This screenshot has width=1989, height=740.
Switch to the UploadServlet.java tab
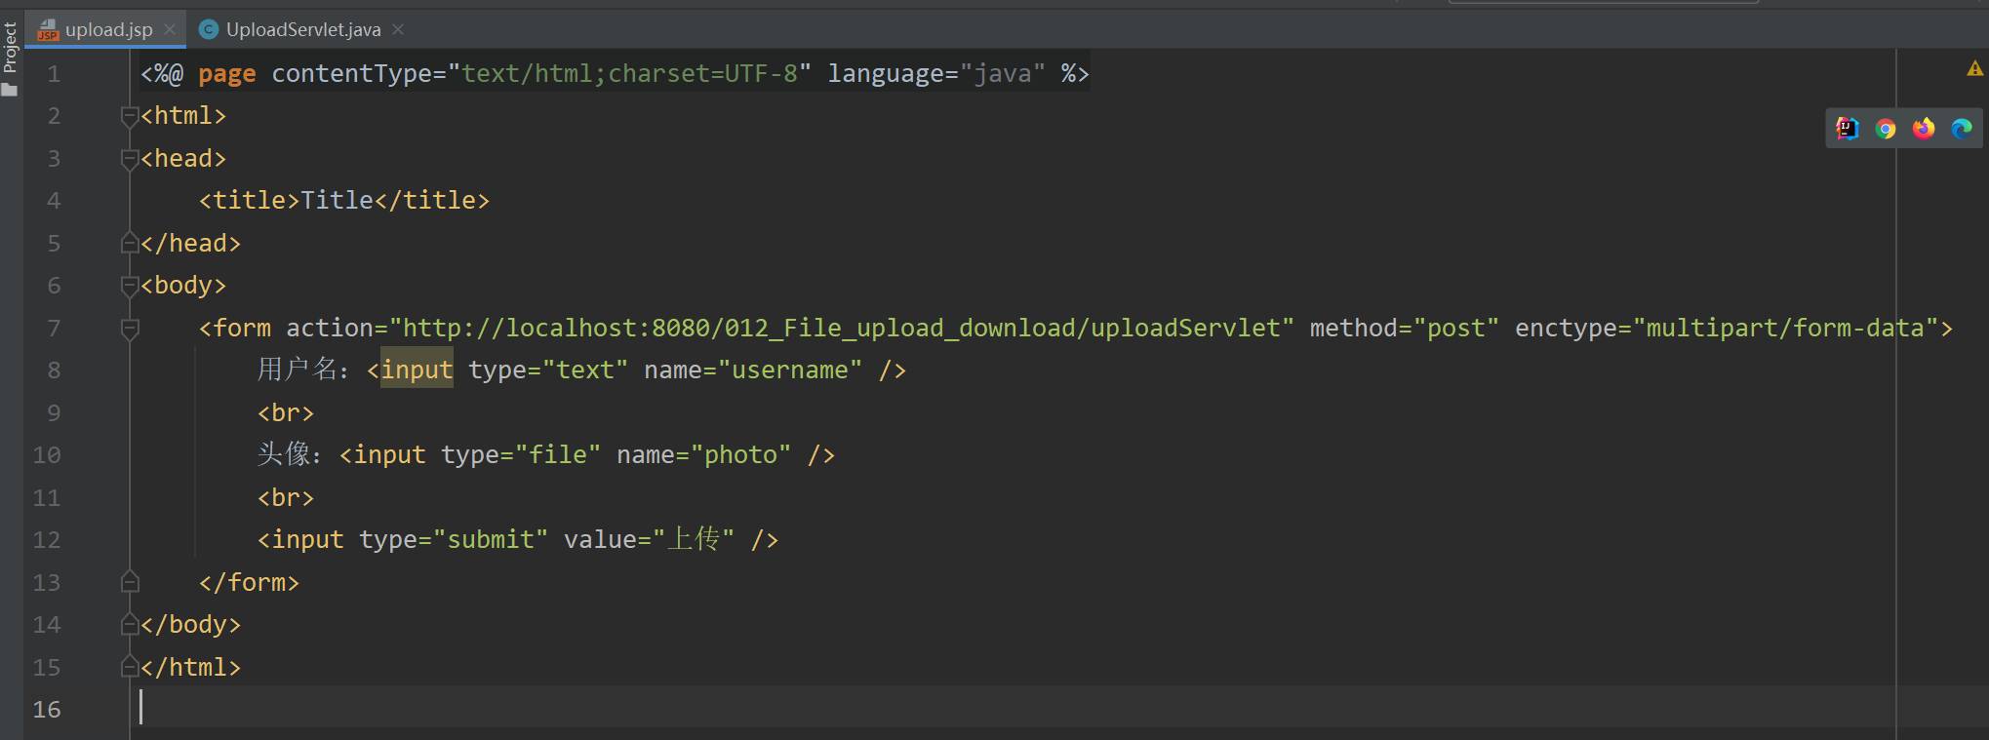pos(303,30)
